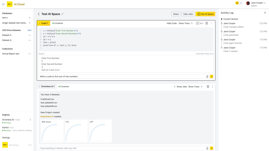269x151 pixels.
Task: Expand the Driverless AI engine details
Action: [x=30, y=120]
